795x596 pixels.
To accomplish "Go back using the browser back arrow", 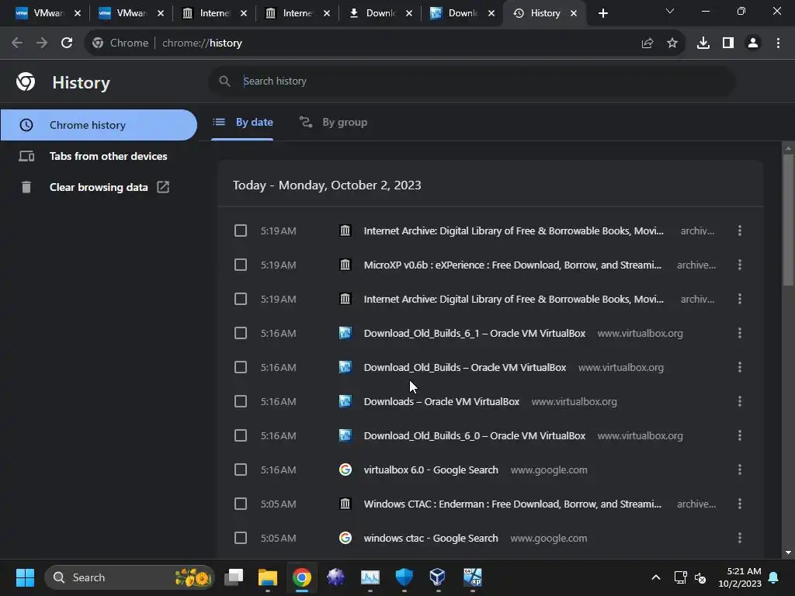I will coord(17,43).
